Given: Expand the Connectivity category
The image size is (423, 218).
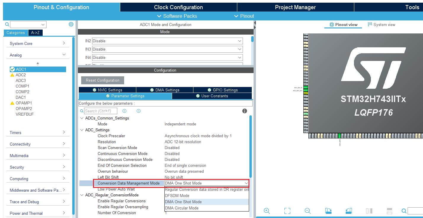Looking at the screenshot, I should 64,144.
